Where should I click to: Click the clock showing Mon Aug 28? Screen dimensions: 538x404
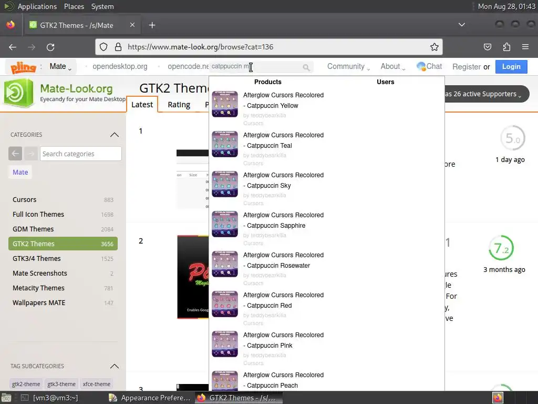(x=506, y=6)
